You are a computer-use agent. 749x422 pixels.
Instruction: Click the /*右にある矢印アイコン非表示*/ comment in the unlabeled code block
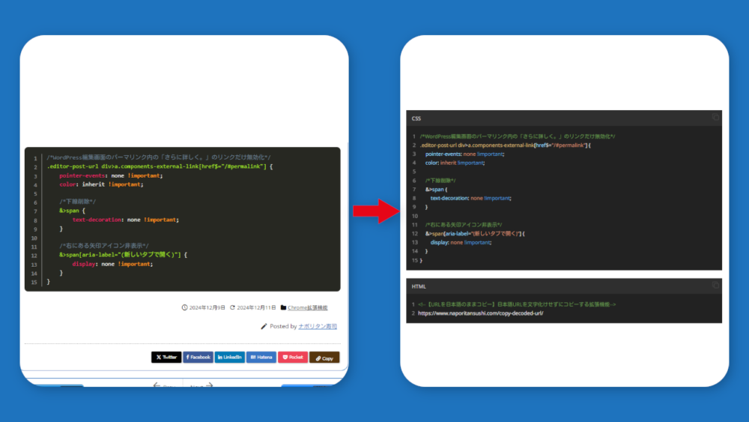click(x=104, y=246)
